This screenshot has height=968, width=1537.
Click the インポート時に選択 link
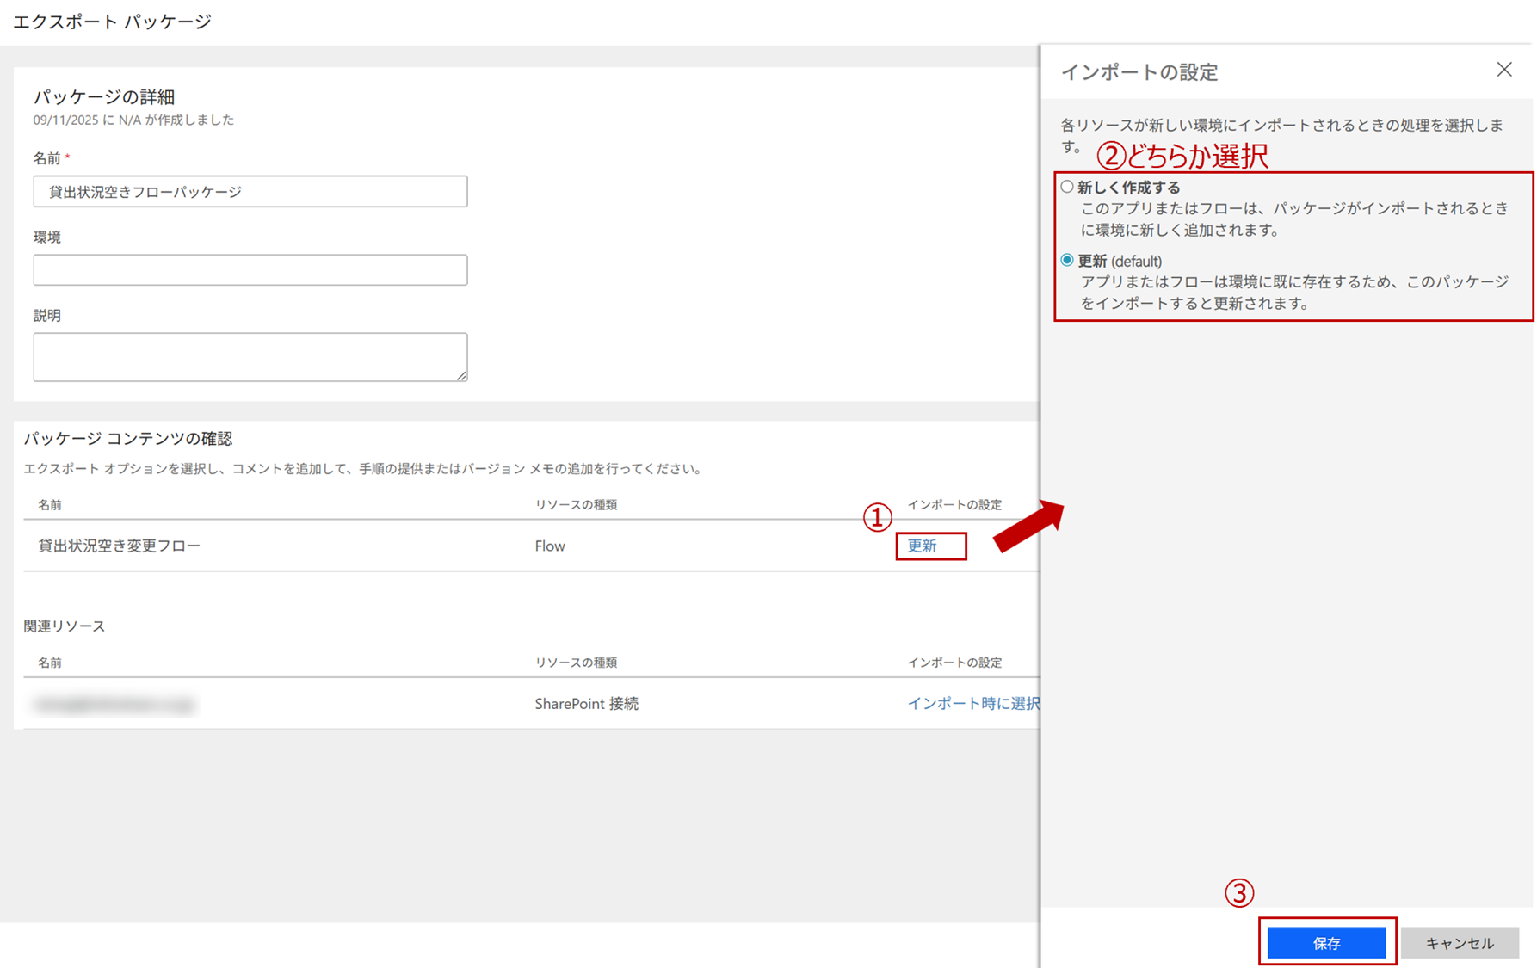(x=972, y=703)
